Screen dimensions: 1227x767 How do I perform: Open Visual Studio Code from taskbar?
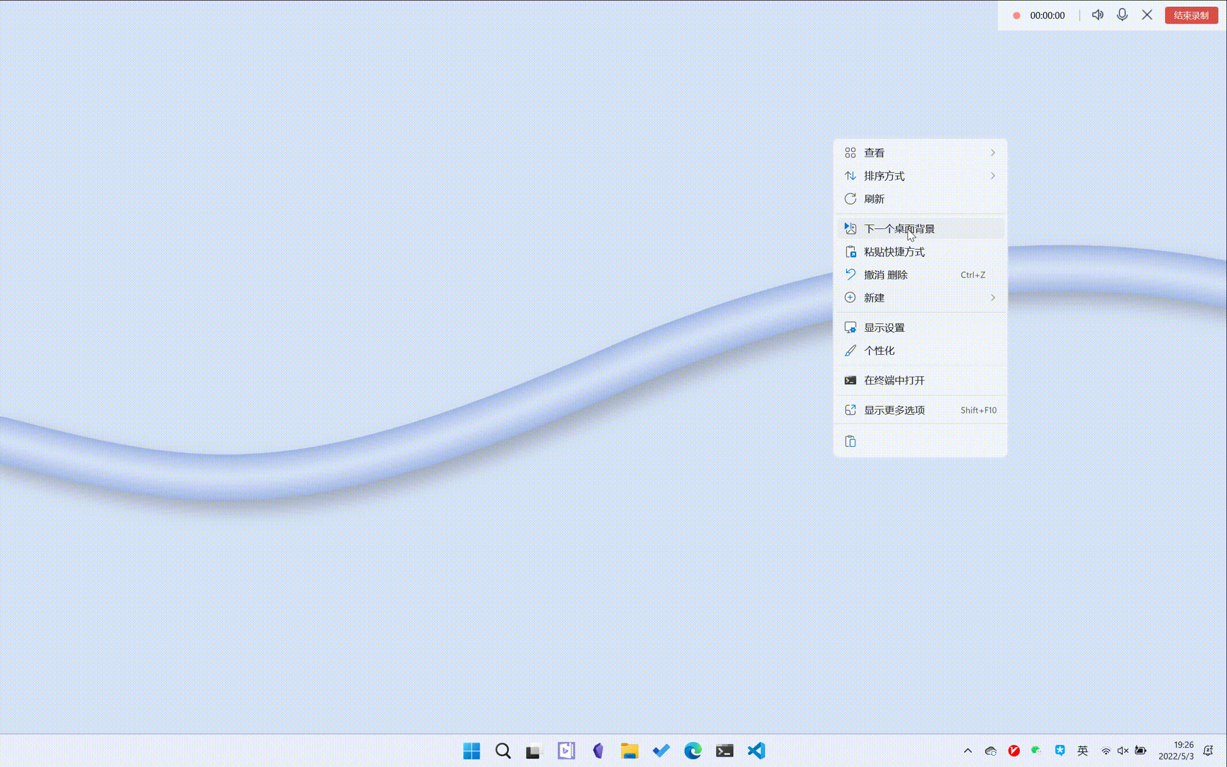coord(756,750)
